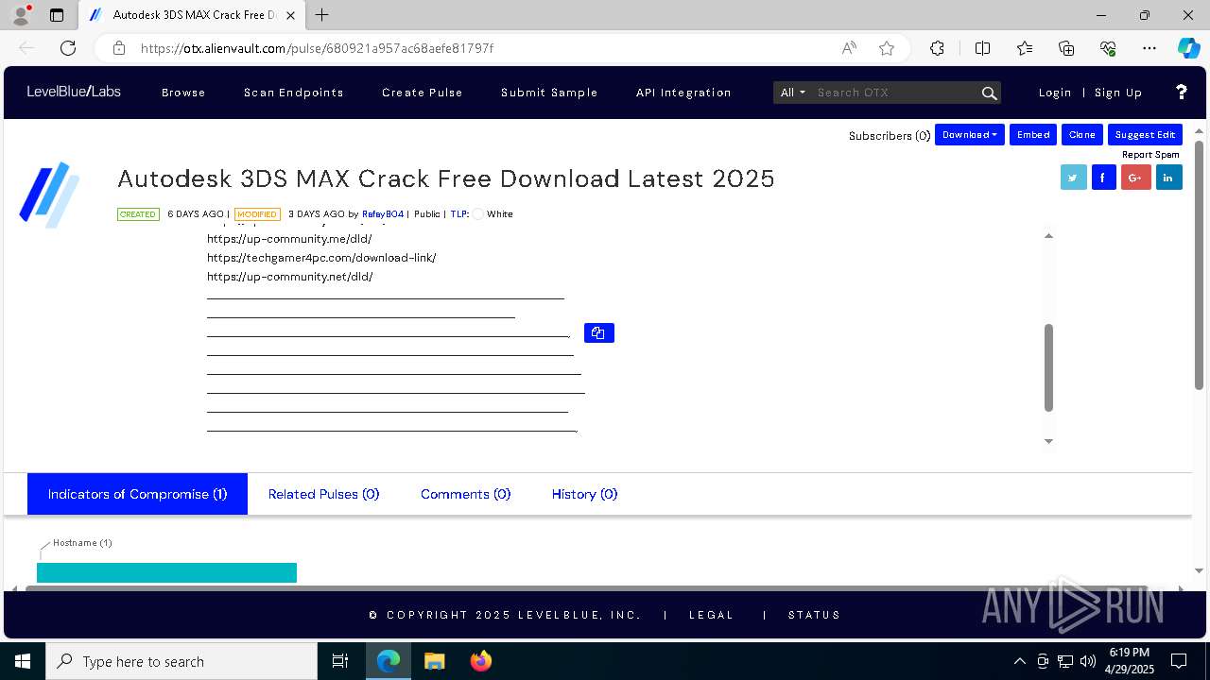Open author RefeyB04 profile link
1210x680 pixels.
pos(383,214)
